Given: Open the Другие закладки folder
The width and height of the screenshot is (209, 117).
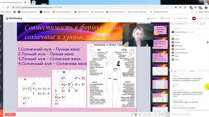Looking at the screenshot, I should coord(202,12).
